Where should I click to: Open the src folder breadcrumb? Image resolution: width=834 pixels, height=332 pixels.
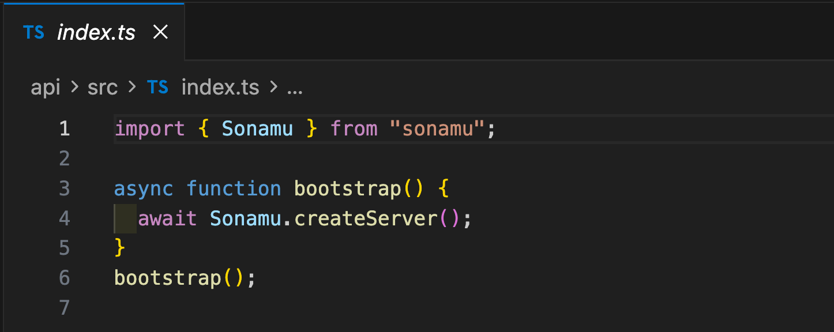click(x=102, y=87)
